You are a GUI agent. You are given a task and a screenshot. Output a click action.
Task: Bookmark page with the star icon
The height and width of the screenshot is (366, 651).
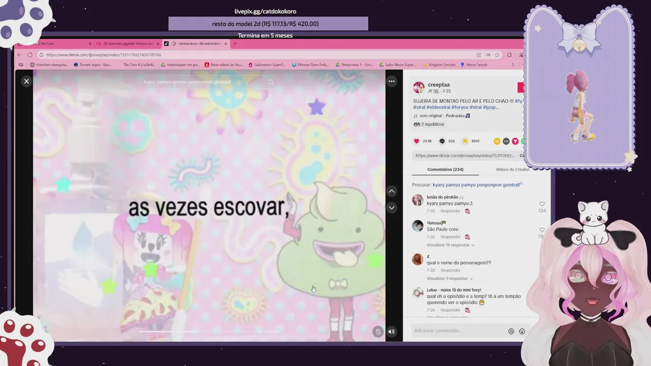497,55
